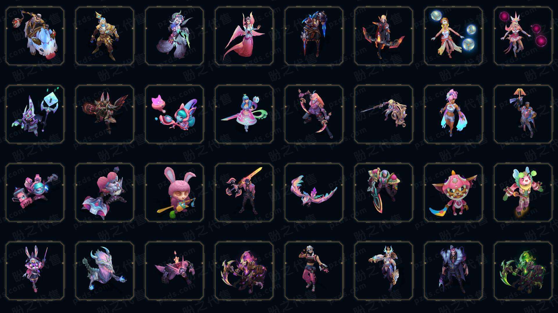Open the pink bunny-hood yordle skin tile
The image size is (558, 313).
pyautogui.click(x=174, y=192)
